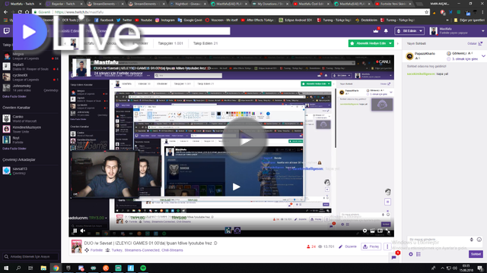Open File Explorer from the taskbar

pos(43,268)
